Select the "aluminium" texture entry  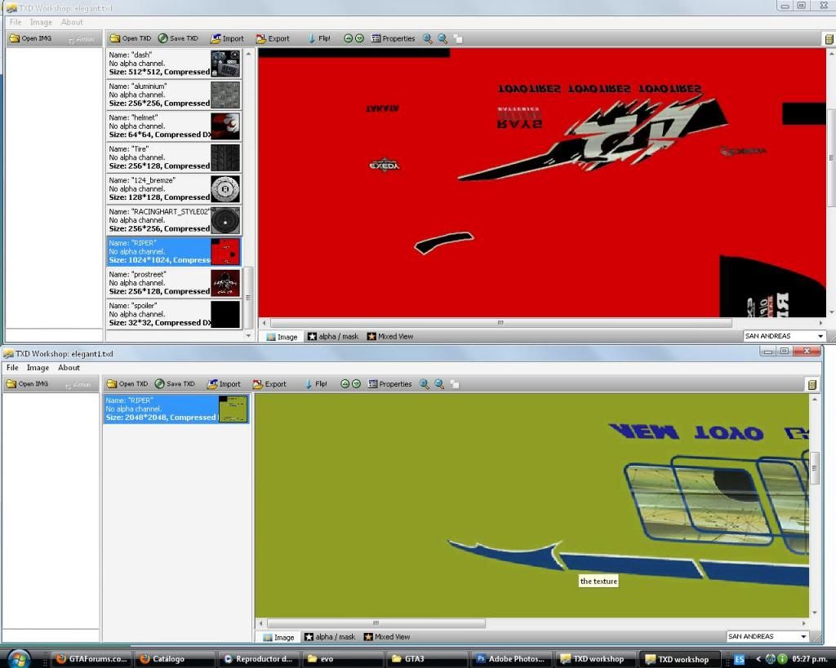174,95
